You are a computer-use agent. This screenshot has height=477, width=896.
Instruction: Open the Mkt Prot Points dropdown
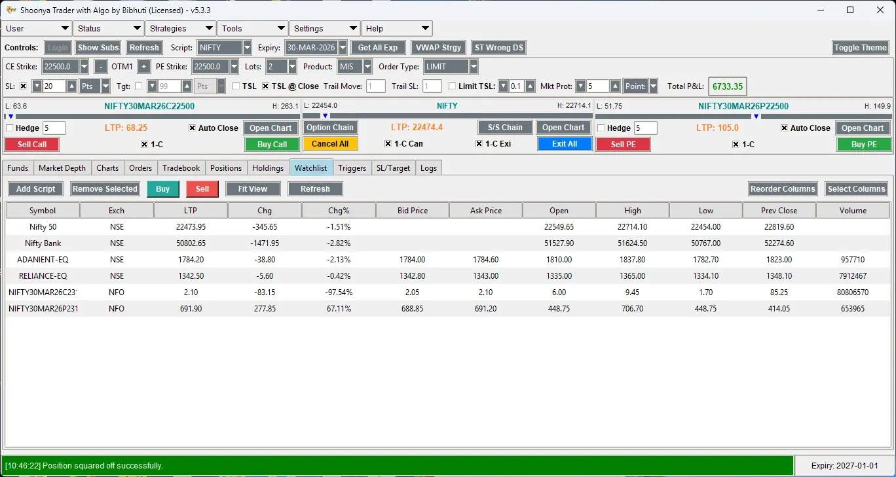[x=653, y=86]
